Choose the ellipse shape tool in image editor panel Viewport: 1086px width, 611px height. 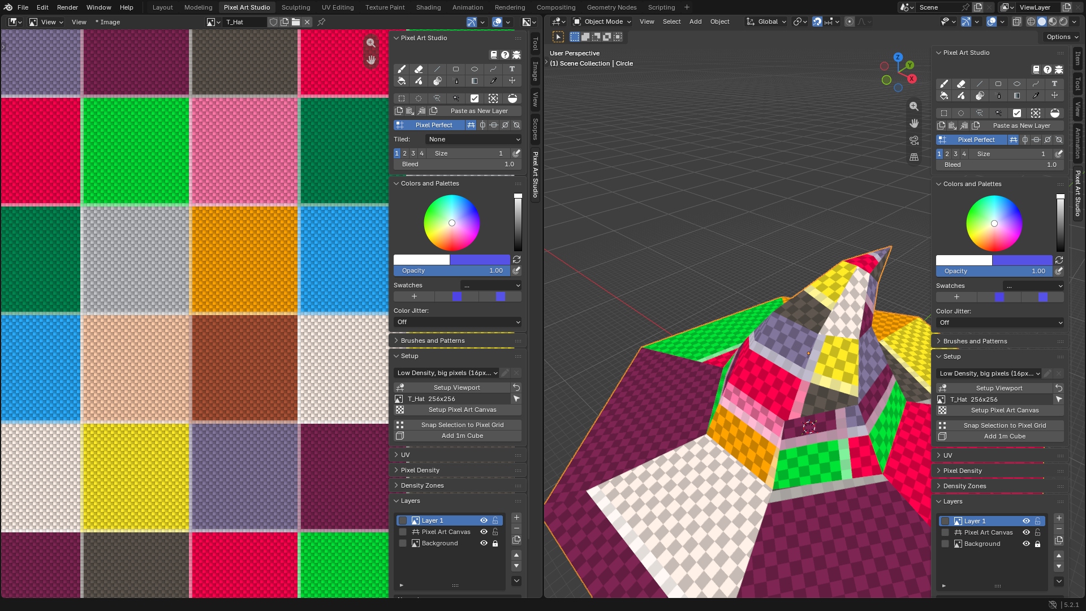pyautogui.click(x=475, y=69)
